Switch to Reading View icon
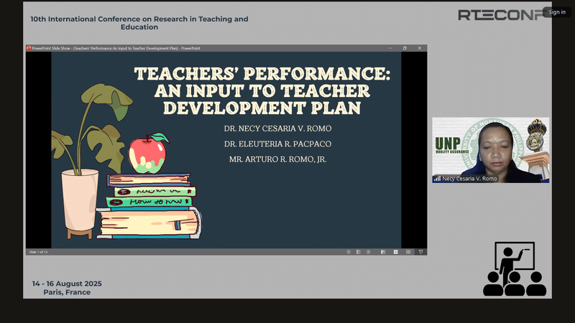The image size is (575, 323). [408, 252]
